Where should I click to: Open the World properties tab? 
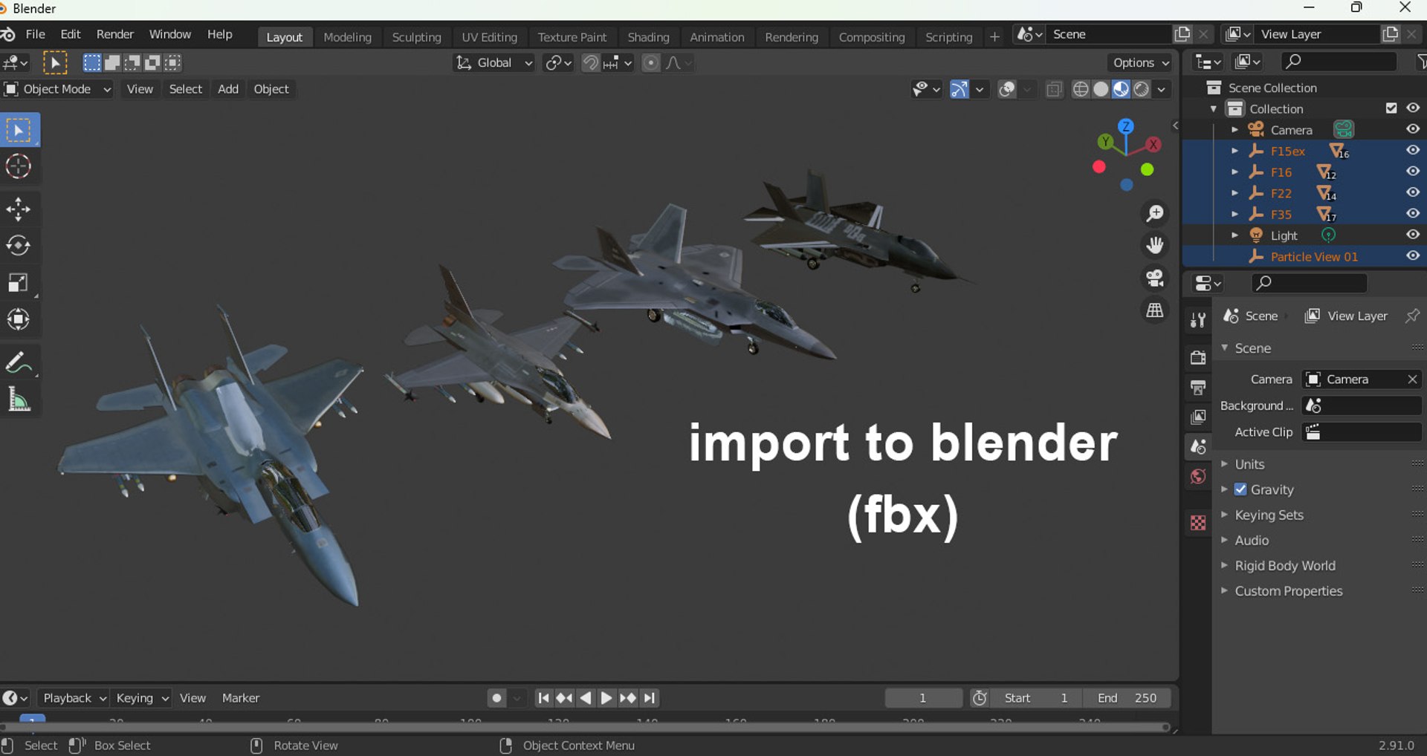pos(1198,477)
